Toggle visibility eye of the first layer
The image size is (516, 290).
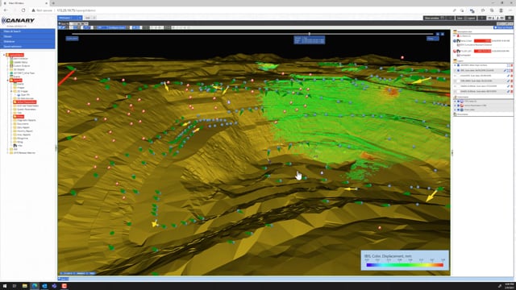458,65
